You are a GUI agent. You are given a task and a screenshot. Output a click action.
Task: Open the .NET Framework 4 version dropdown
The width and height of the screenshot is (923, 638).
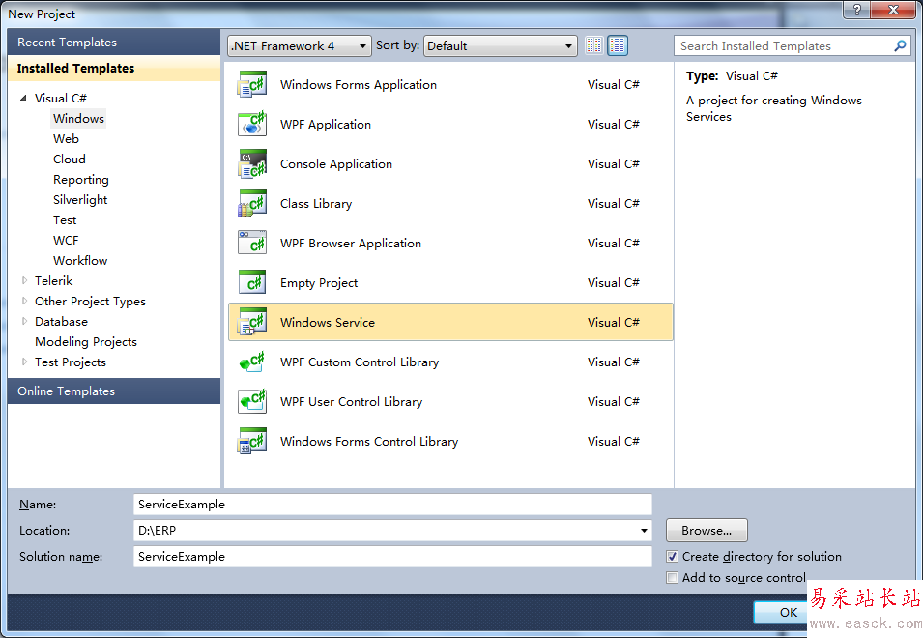pos(299,45)
